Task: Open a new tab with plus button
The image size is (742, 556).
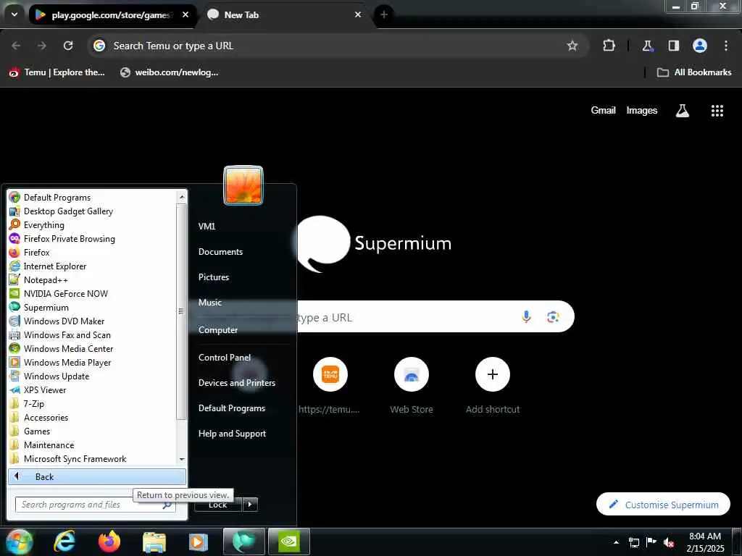Action: (x=384, y=14)
